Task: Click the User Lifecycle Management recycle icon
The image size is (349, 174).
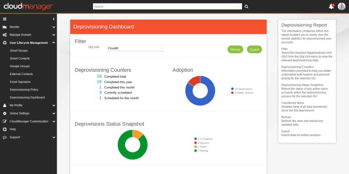Action: (5, 43)
